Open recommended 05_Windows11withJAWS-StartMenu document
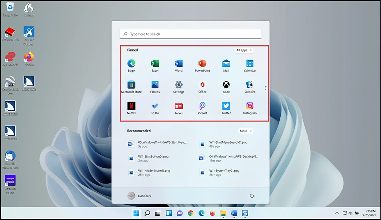 [158, 144]
